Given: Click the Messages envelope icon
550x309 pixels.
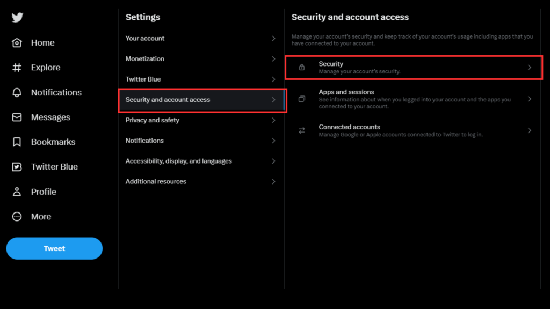Looking at the screenshot, I should [17, 117].
